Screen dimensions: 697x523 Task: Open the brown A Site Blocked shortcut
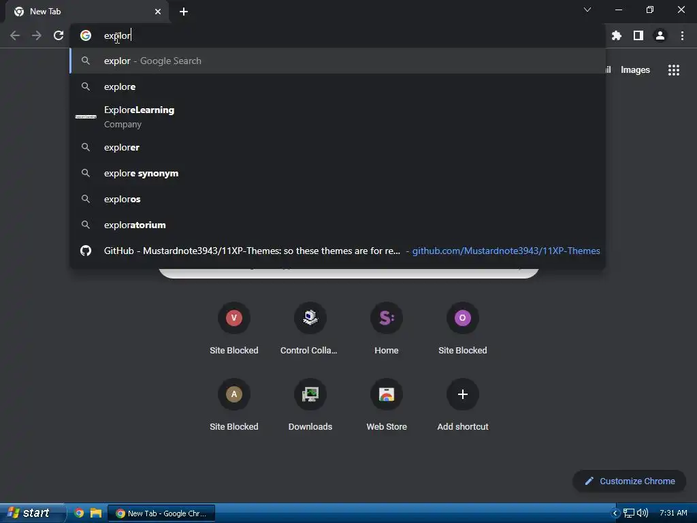[x=234, y=405]
